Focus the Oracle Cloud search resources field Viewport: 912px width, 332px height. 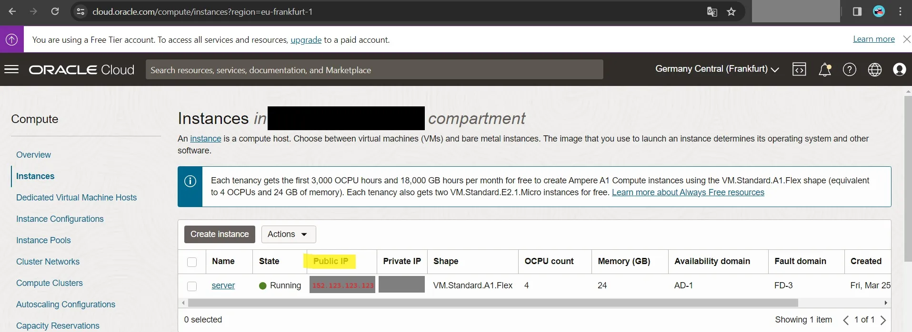pos(374,70)
